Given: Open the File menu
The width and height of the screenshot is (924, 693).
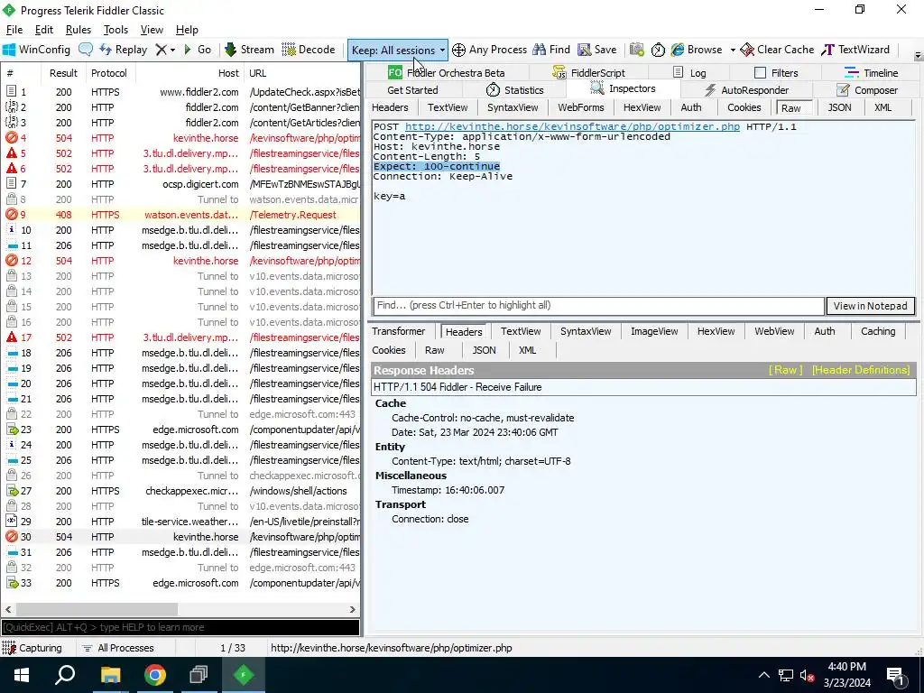Looking at the screenshot, I should point(14,30).
